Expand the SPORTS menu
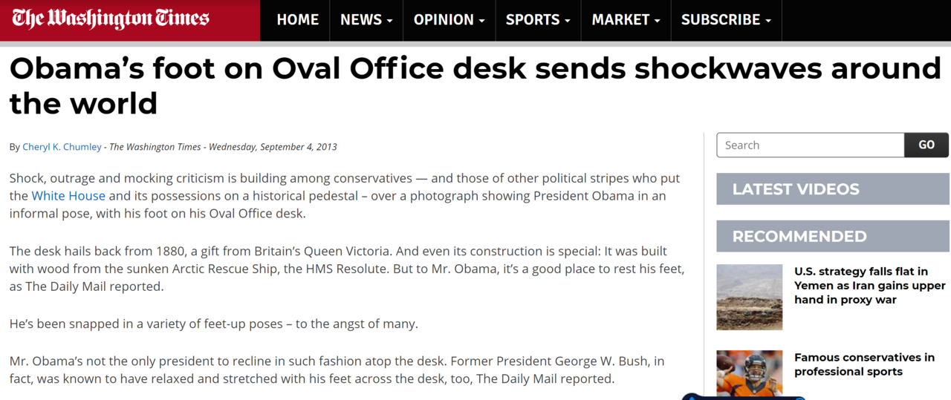951x400 pixels. point(538,20)
